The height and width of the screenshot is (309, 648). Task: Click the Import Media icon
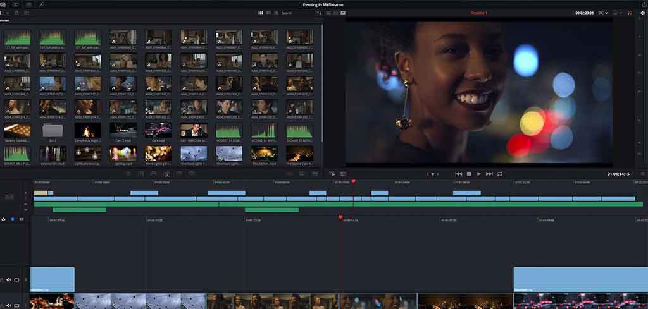16,13
